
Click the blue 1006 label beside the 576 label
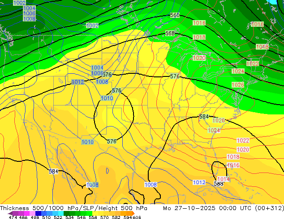coord(97,73)
